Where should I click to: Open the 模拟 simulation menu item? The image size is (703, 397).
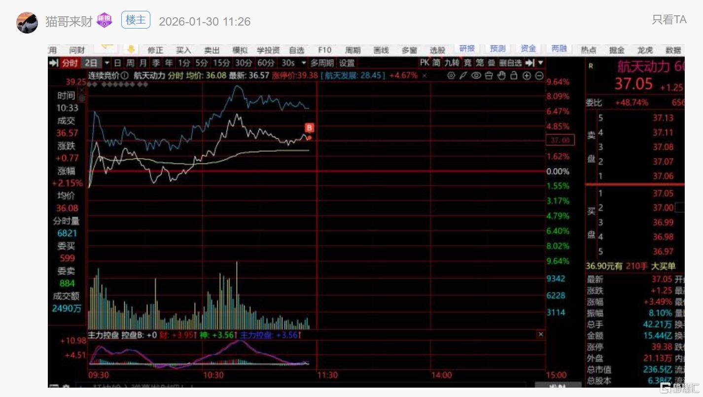[x=240, y=50]
